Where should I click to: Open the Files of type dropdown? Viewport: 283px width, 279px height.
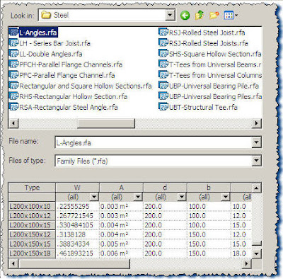click(256, 161)
